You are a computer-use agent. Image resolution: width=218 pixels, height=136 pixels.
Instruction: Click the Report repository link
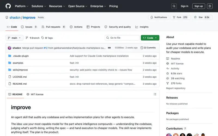click(x=176, y=88)
